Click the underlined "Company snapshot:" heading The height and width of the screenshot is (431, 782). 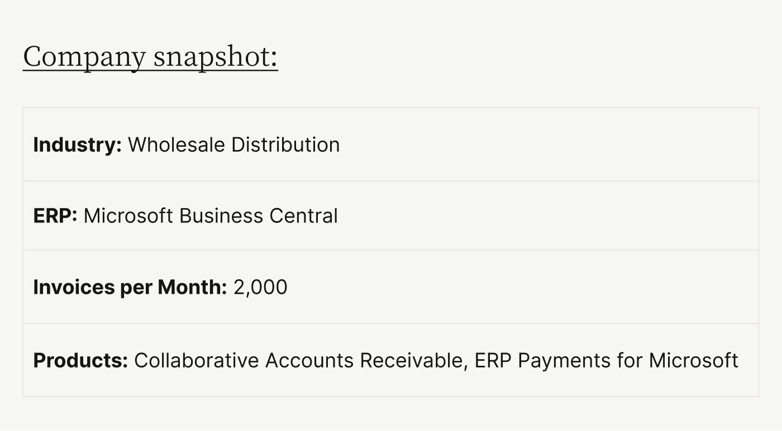(150, 57)
